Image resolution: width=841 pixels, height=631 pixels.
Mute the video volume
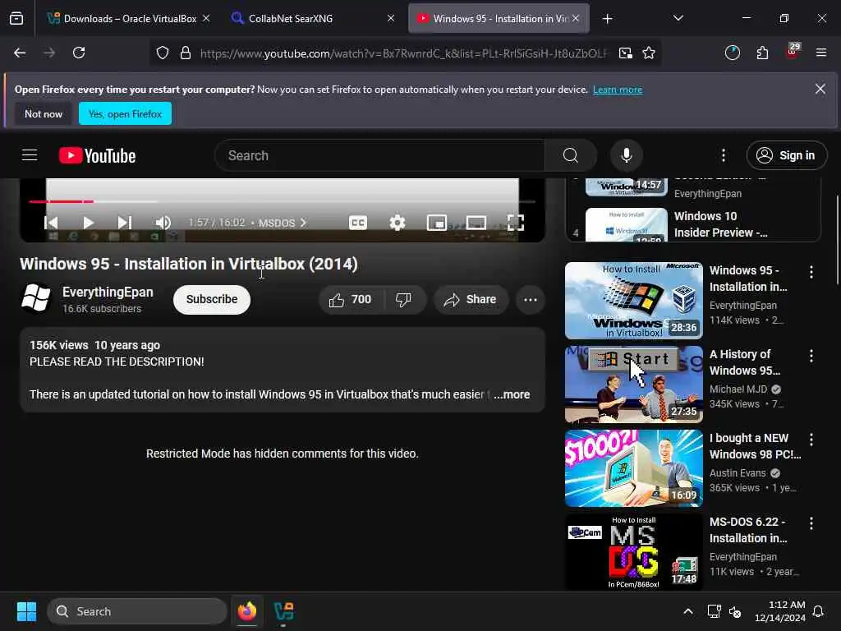pos(163,223)
